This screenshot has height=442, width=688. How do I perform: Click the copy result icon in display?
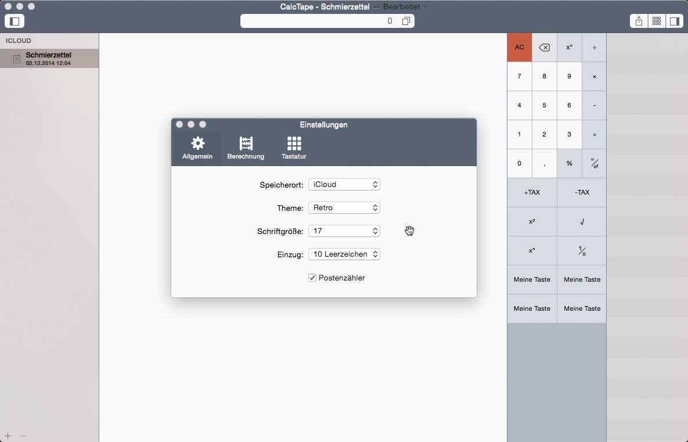point(406,21)
